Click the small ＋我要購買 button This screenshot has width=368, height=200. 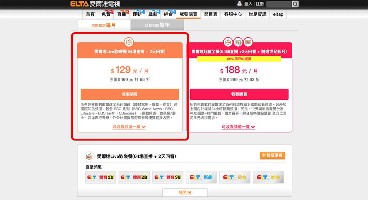[x=272, y=155]
